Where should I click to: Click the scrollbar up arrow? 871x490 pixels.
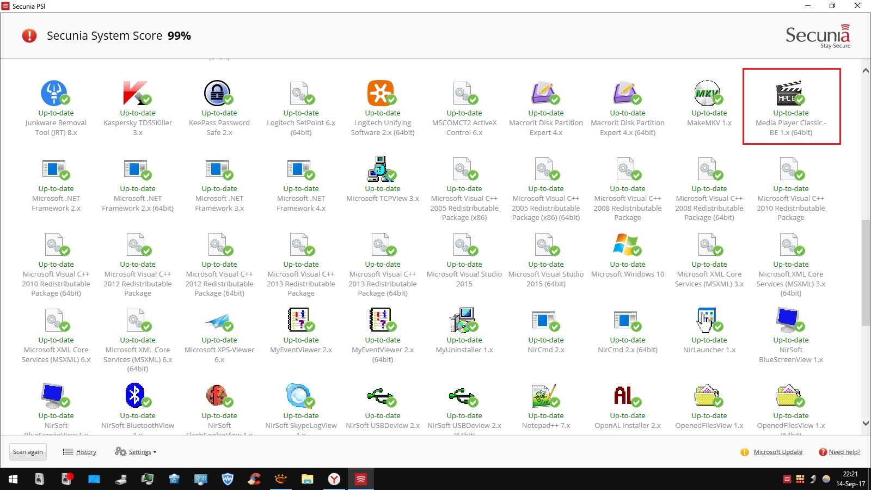click(x=866, y=71)
